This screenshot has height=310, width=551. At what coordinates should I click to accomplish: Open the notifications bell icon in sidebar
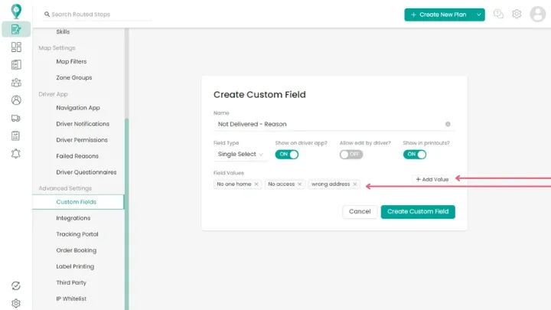16,153
